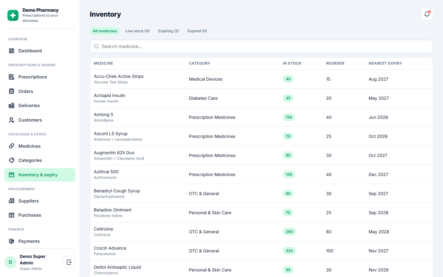This screenshot has width=443, height=277.
Task: Select Accu-Chek Active Strips medicine name
Action: (x=119, y=76)
